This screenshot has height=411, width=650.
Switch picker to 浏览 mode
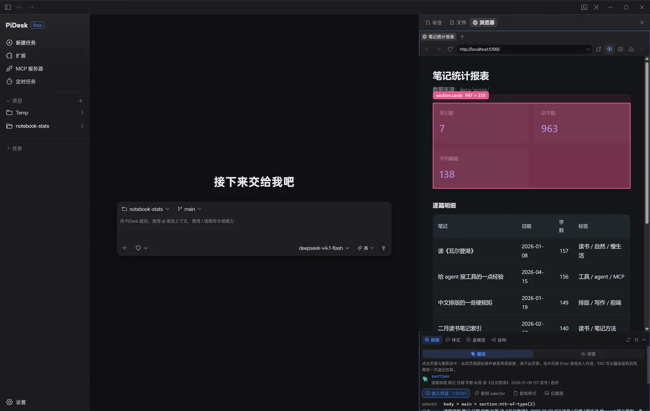[588, 354]
